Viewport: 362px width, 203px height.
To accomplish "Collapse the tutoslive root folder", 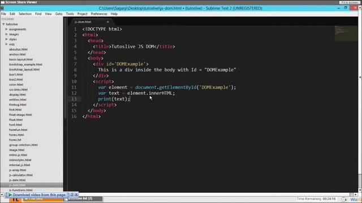I will coord(3,24).
